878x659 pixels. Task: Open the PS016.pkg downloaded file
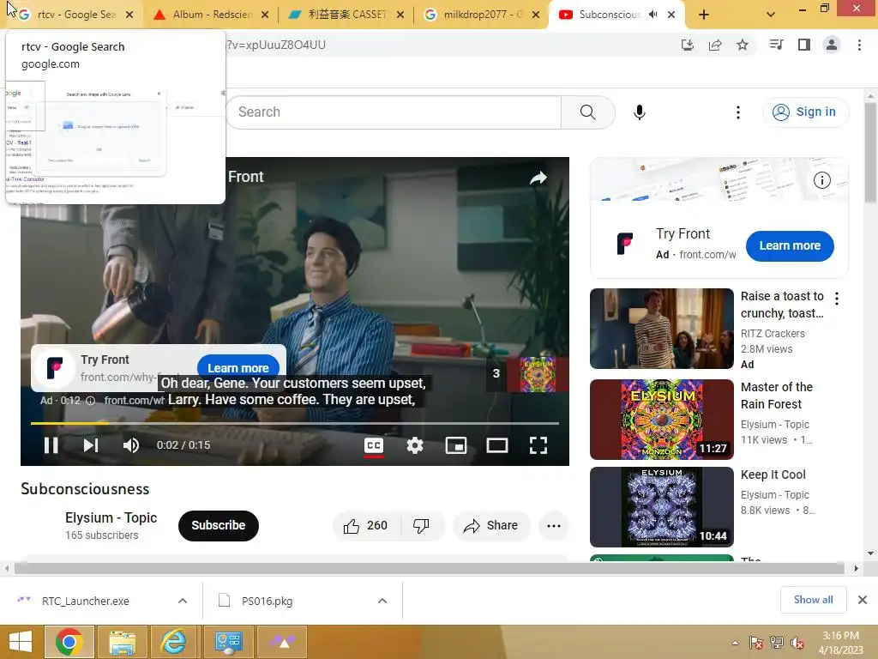(268, 602)
